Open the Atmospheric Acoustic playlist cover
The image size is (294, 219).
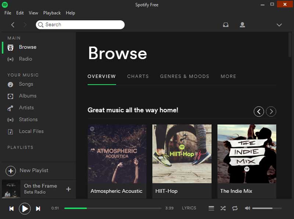click(x=117, y=154)
